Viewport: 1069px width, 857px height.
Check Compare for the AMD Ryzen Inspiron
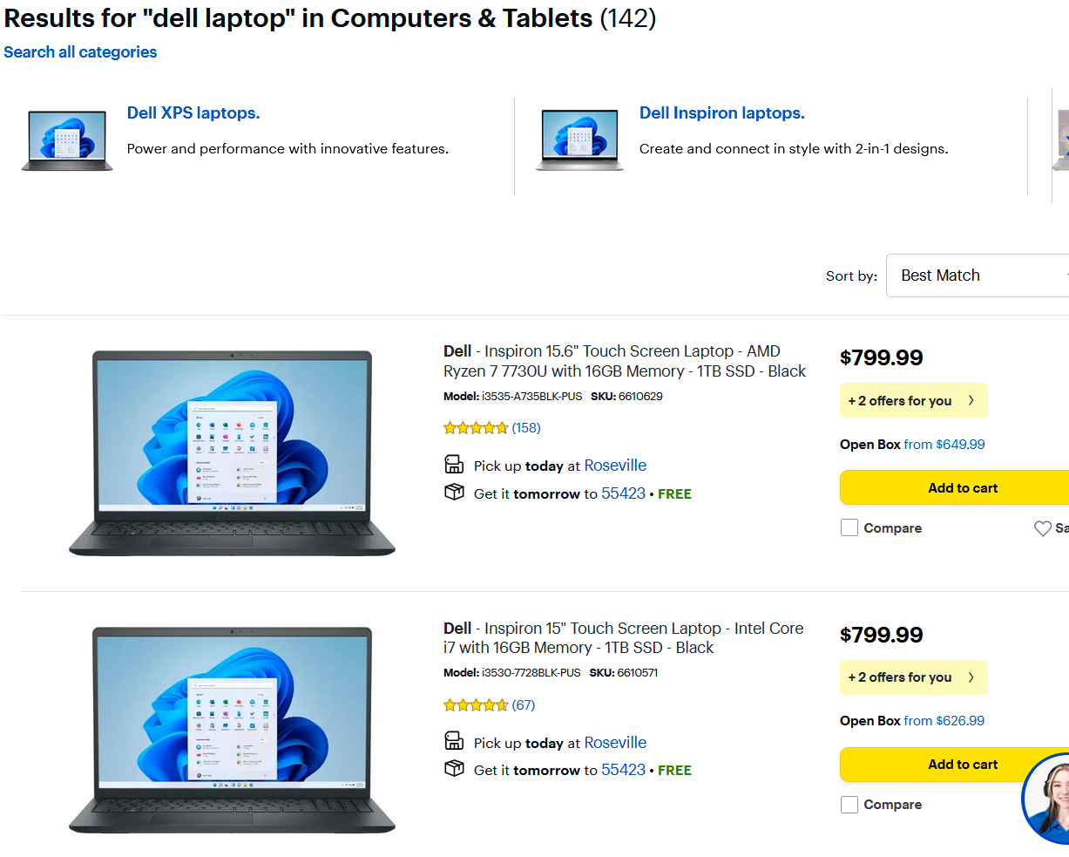849,528
